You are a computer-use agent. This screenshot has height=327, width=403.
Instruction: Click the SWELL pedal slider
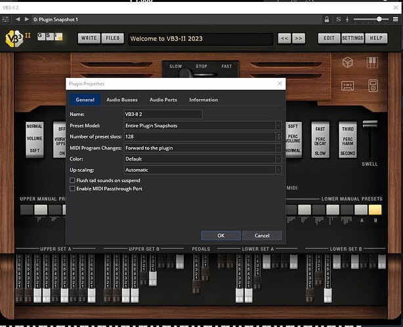coord(370,124)
